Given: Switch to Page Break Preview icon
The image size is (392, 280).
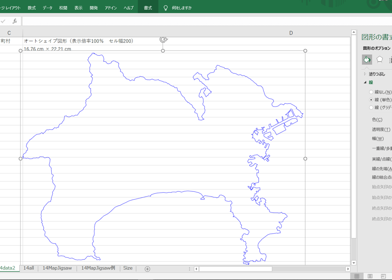Looking at the screenshot, I should 383,276.
